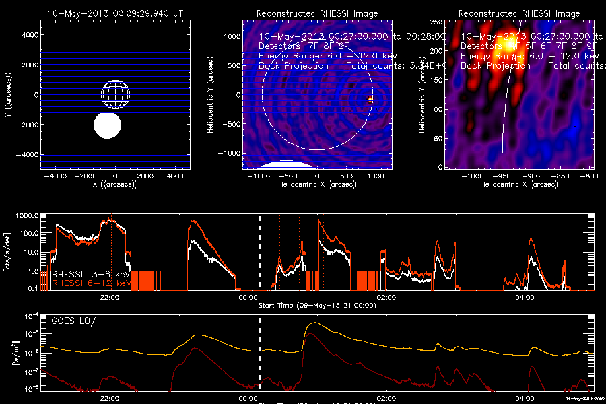Click the 'Y ((arcsecs))' axis label
Image resolution: width=606 pixels, height=404 pixels.
click(8, 95)
